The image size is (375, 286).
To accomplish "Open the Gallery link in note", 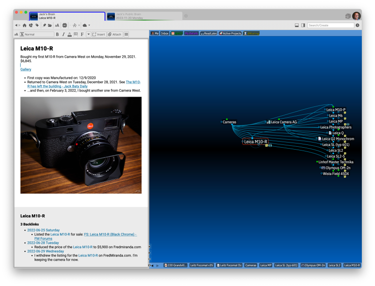I will pos(26,69).
